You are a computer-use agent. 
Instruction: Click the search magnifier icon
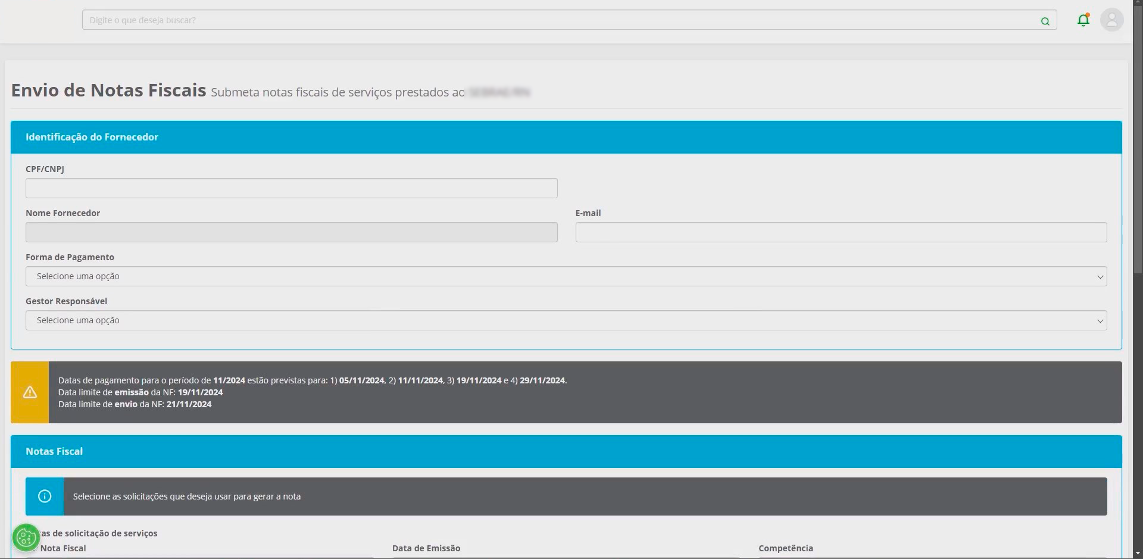[1045, 21]
